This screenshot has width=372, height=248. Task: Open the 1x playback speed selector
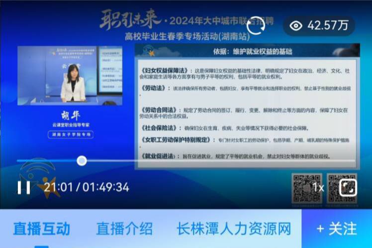[318, 187]
